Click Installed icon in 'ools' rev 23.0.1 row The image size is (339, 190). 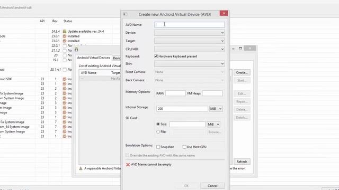[65, 36]
